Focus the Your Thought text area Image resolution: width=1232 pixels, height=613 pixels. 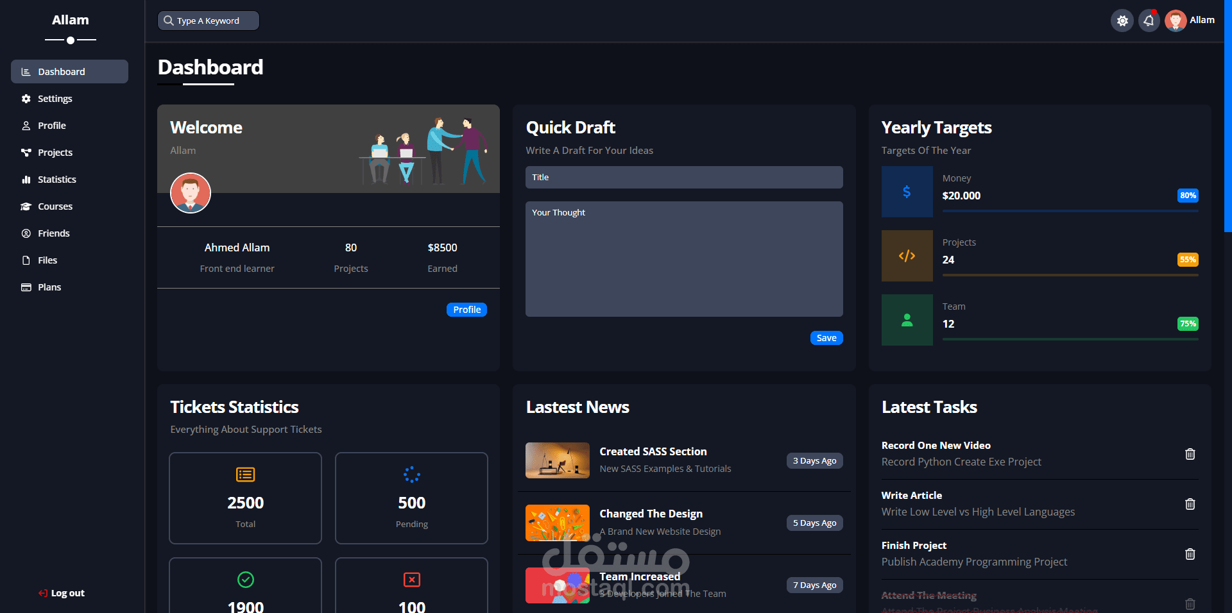684,259
